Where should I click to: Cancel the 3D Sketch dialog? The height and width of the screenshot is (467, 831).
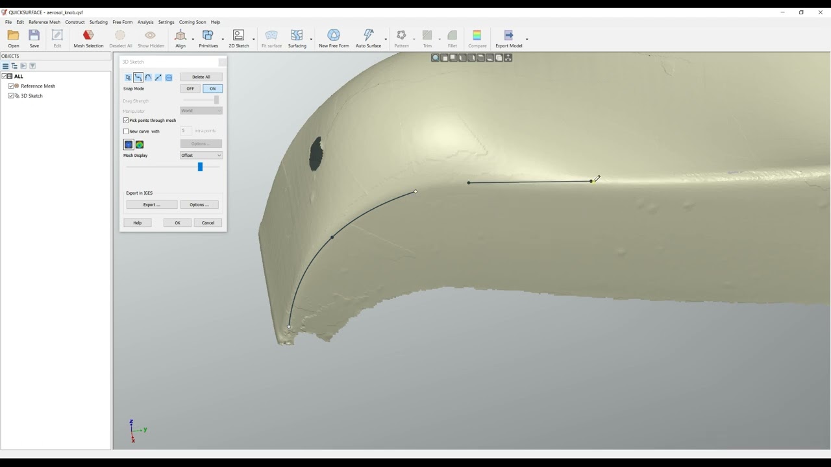(208, 223)
